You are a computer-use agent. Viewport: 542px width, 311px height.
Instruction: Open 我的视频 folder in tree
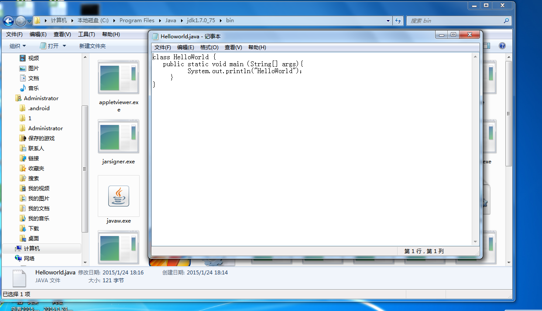tap(39, 188)
